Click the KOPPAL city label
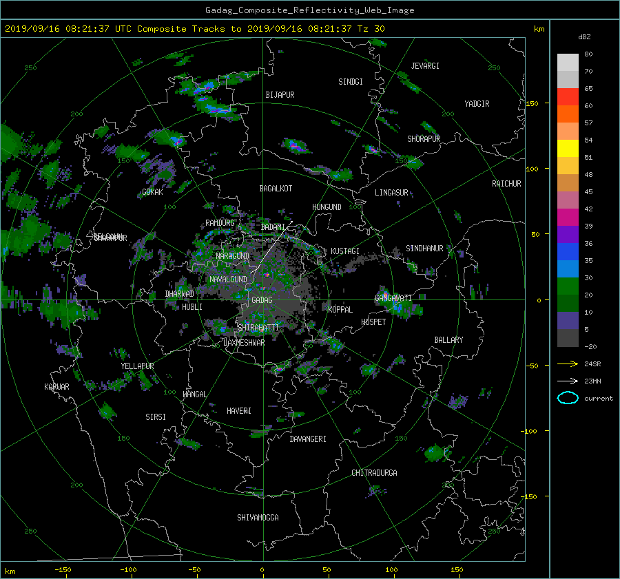The width and height of the screenshot is (620, 579). 340,309
